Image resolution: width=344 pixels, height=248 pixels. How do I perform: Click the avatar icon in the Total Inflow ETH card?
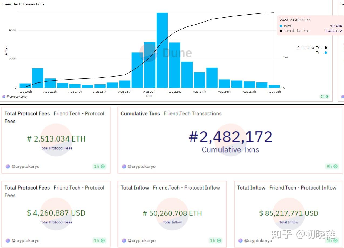(124, 240)
